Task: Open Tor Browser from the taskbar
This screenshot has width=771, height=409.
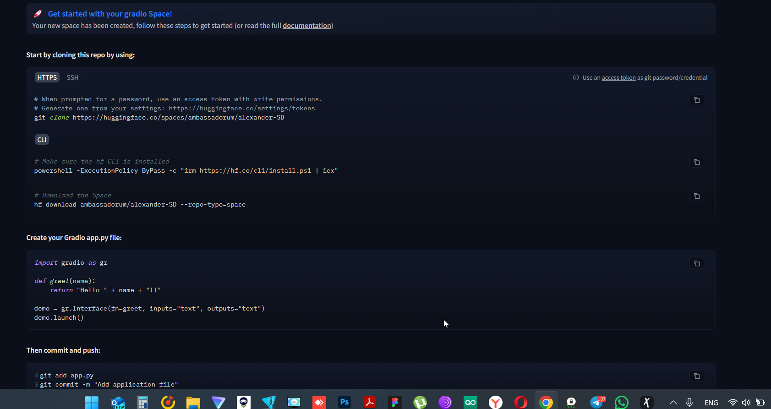Action: point(445,403)
